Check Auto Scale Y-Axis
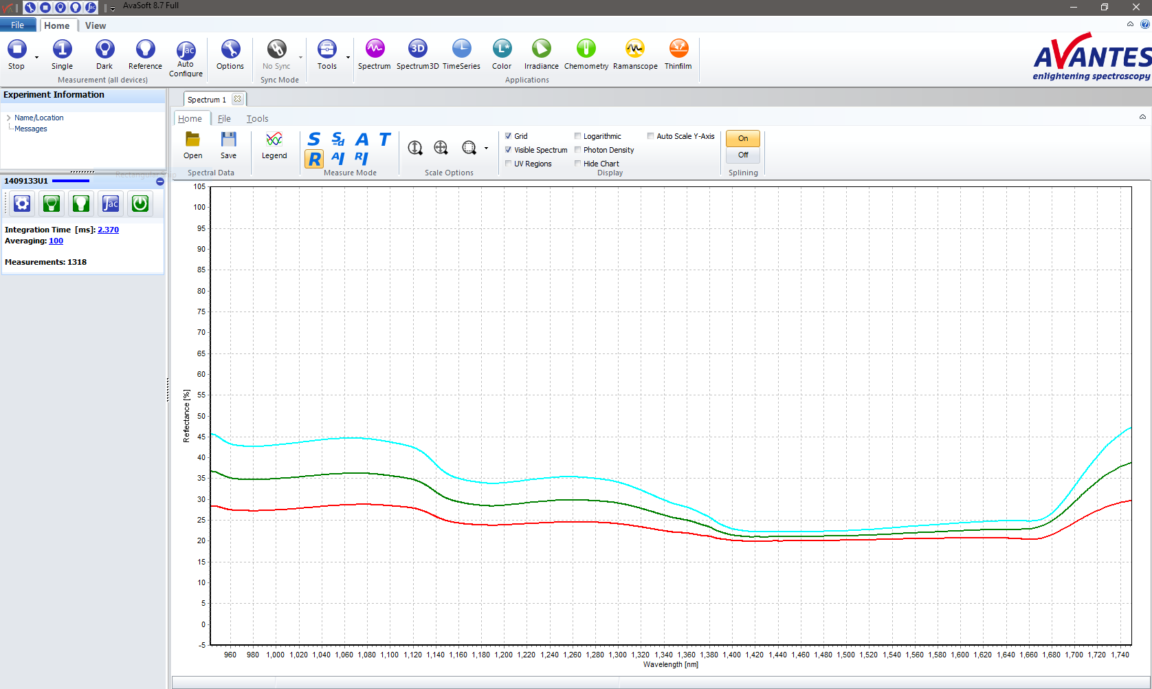The height and width of the screenshot is (689, 1152). (x=651, y=136)
